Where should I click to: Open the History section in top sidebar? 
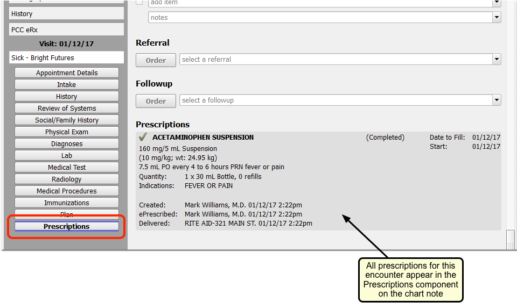pyautogui.click(x=66, y=14)
